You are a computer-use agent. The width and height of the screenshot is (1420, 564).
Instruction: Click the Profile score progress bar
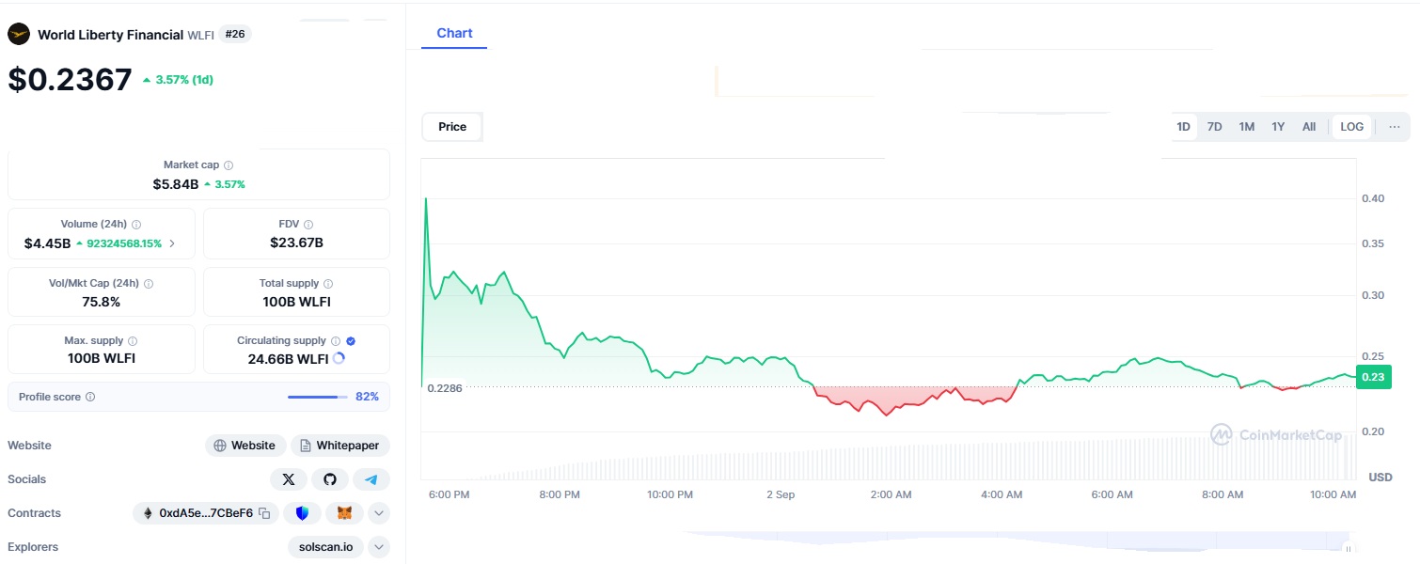(317, 397)
